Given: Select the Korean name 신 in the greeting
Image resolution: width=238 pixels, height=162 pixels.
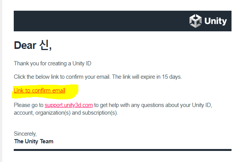Looking at the screenshot, I should [x=44, y=45].
